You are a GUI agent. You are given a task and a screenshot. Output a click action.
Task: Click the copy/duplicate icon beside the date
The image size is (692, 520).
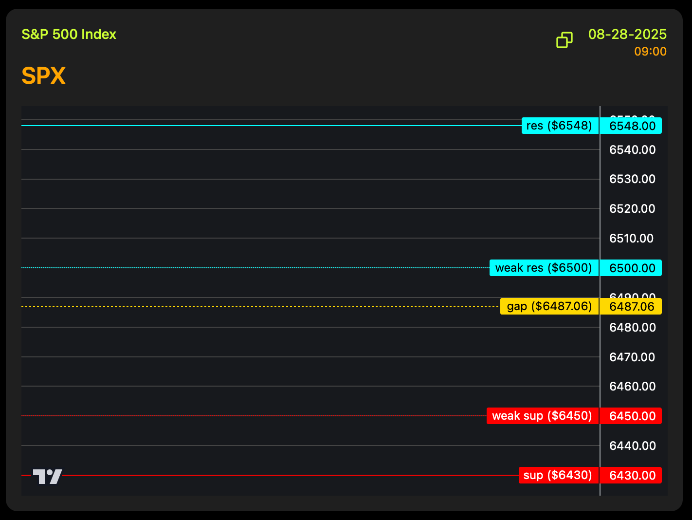tap(564, 40)
